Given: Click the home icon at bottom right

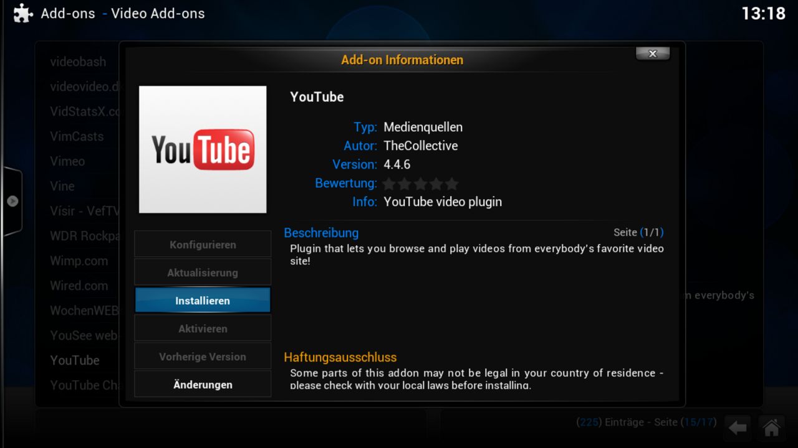Looking at the screenshot, I should pyautogui.click(x=771, y=428).
